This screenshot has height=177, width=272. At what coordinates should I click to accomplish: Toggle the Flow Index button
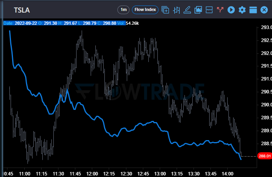coord(145,10)
